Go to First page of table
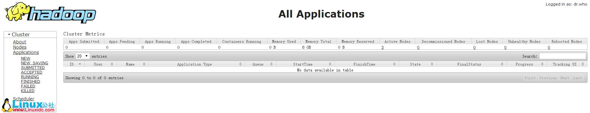Screen dimensions: 590x113 pos(530,78)
